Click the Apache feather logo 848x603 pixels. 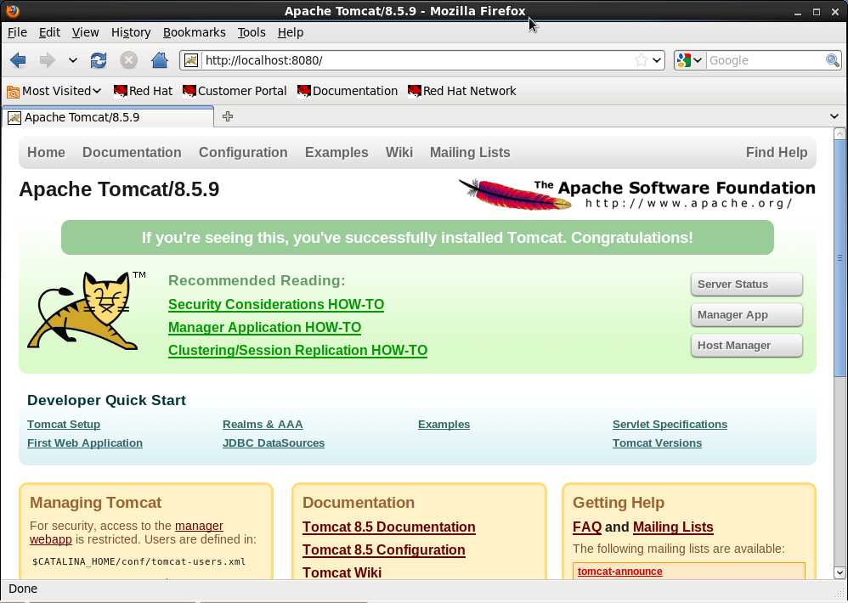click(516, 194)
